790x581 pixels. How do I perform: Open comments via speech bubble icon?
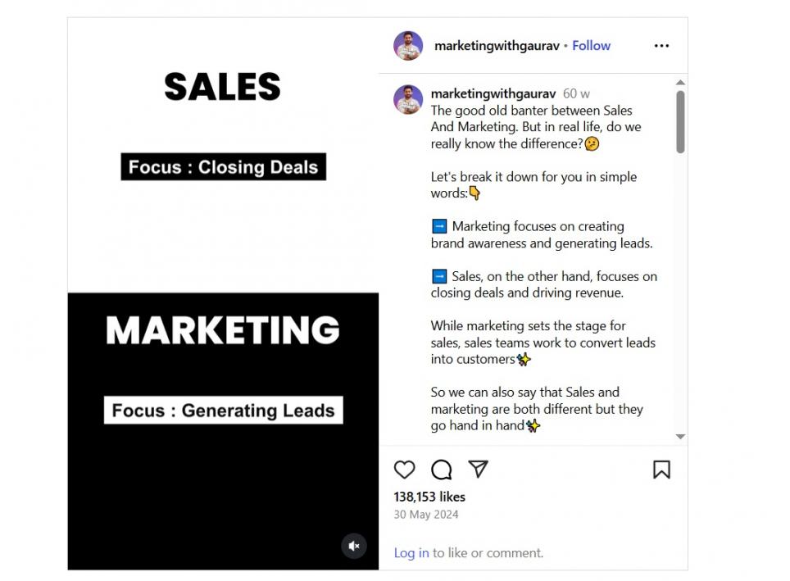[x=442, y=469]
